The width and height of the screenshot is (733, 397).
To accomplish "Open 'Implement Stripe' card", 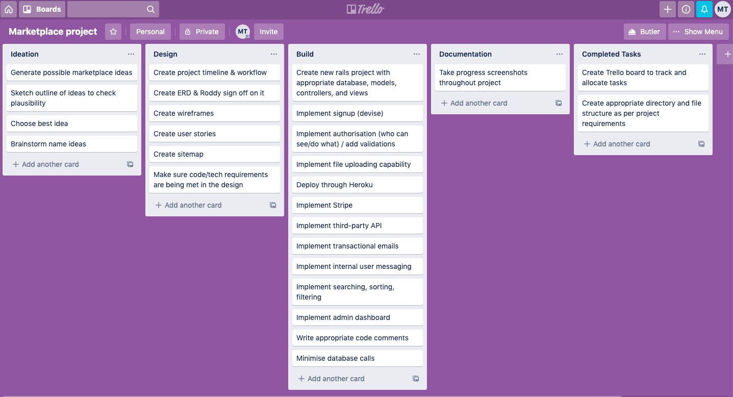I will [358, 205].
